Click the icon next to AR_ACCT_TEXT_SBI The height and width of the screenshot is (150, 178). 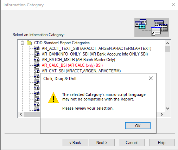click(37, 48)
